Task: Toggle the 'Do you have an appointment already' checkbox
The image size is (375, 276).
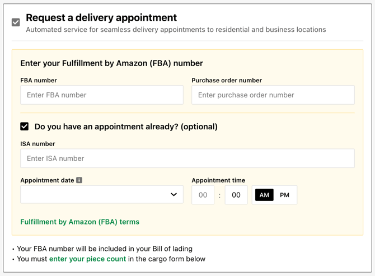Action: (25, 127)
